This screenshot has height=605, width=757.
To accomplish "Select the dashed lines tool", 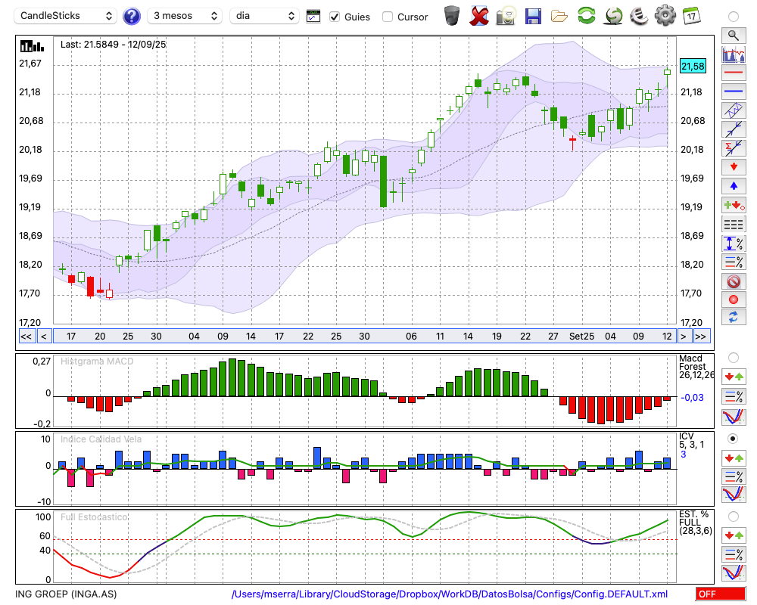I will pos(734,225).
